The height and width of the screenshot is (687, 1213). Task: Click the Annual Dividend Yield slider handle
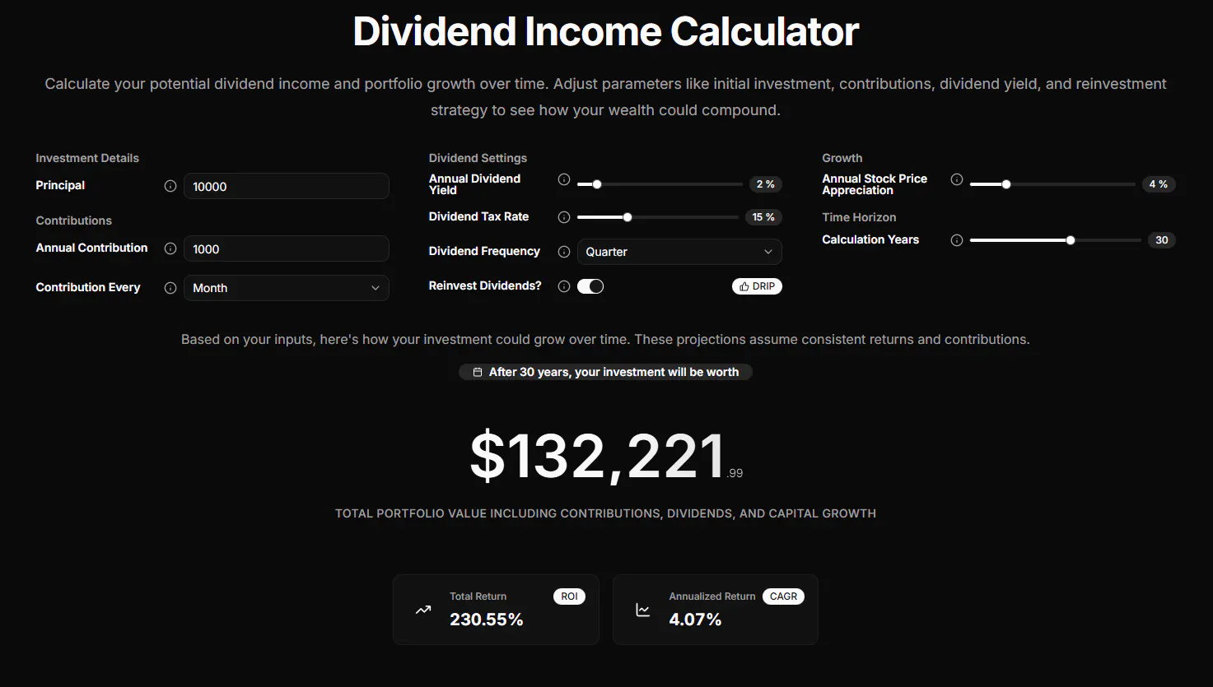tap(597, 184)
